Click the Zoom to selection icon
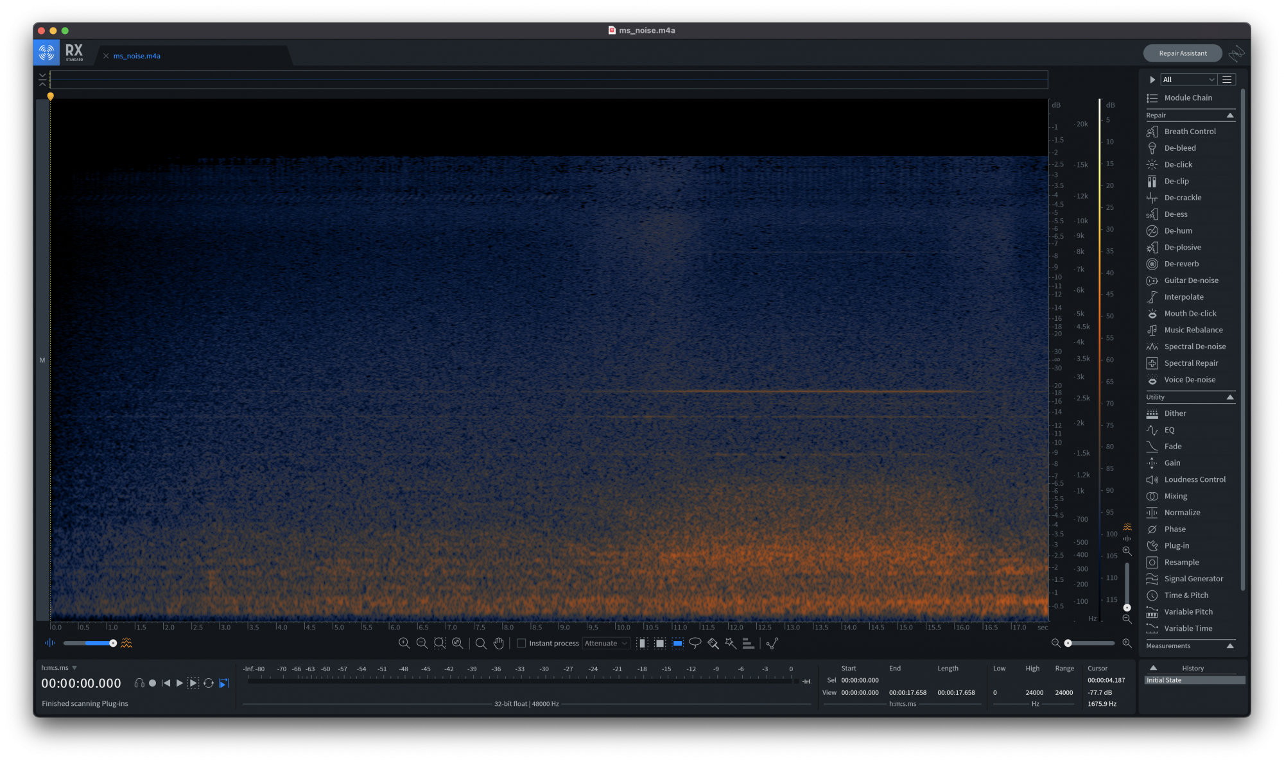1284x761 pixels. point(440,643)
